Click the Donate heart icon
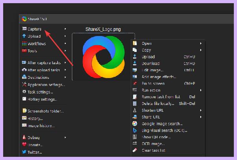The width and height of the screenshot is (237, 160). tap(24, 145)
